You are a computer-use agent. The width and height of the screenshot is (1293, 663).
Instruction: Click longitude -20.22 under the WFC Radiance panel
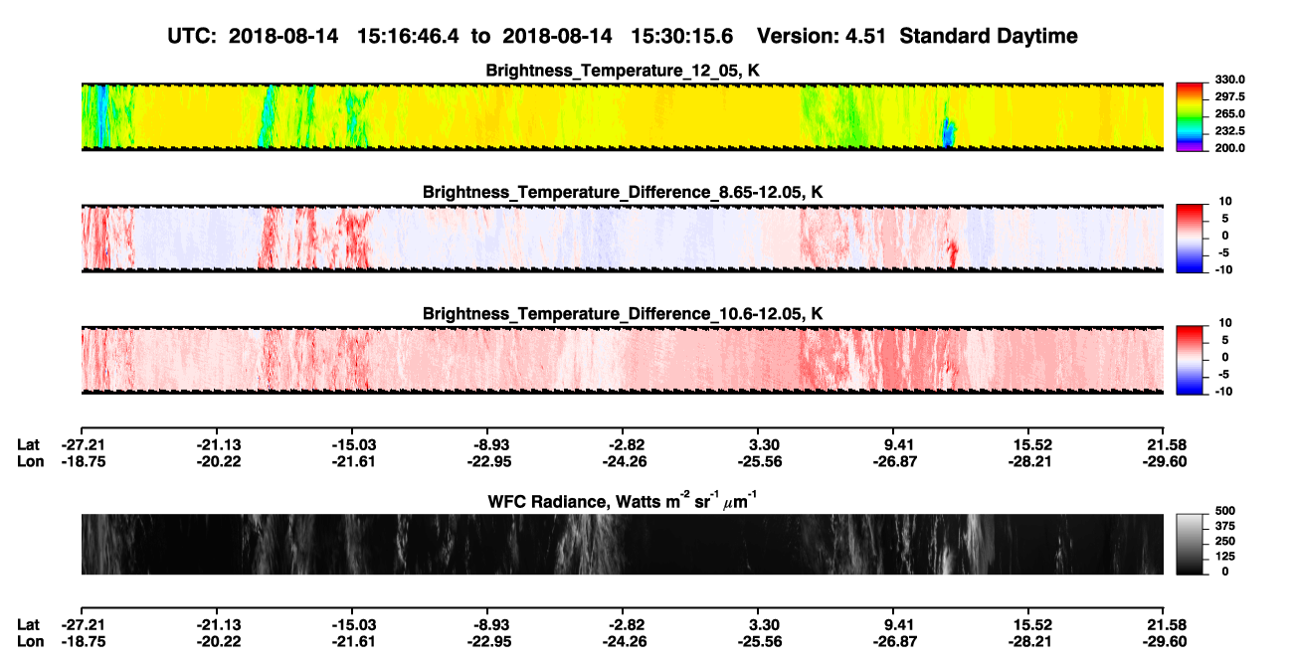click(x=218, y=640)
